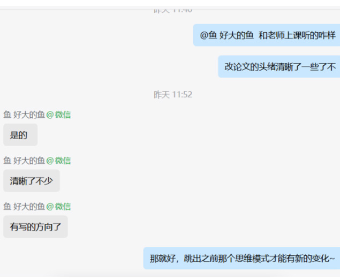The height and width of the screenshot is (280, 340).
Task: Click 和老师上课听的咋样 text in first bubble
Action: coord(297,35)
